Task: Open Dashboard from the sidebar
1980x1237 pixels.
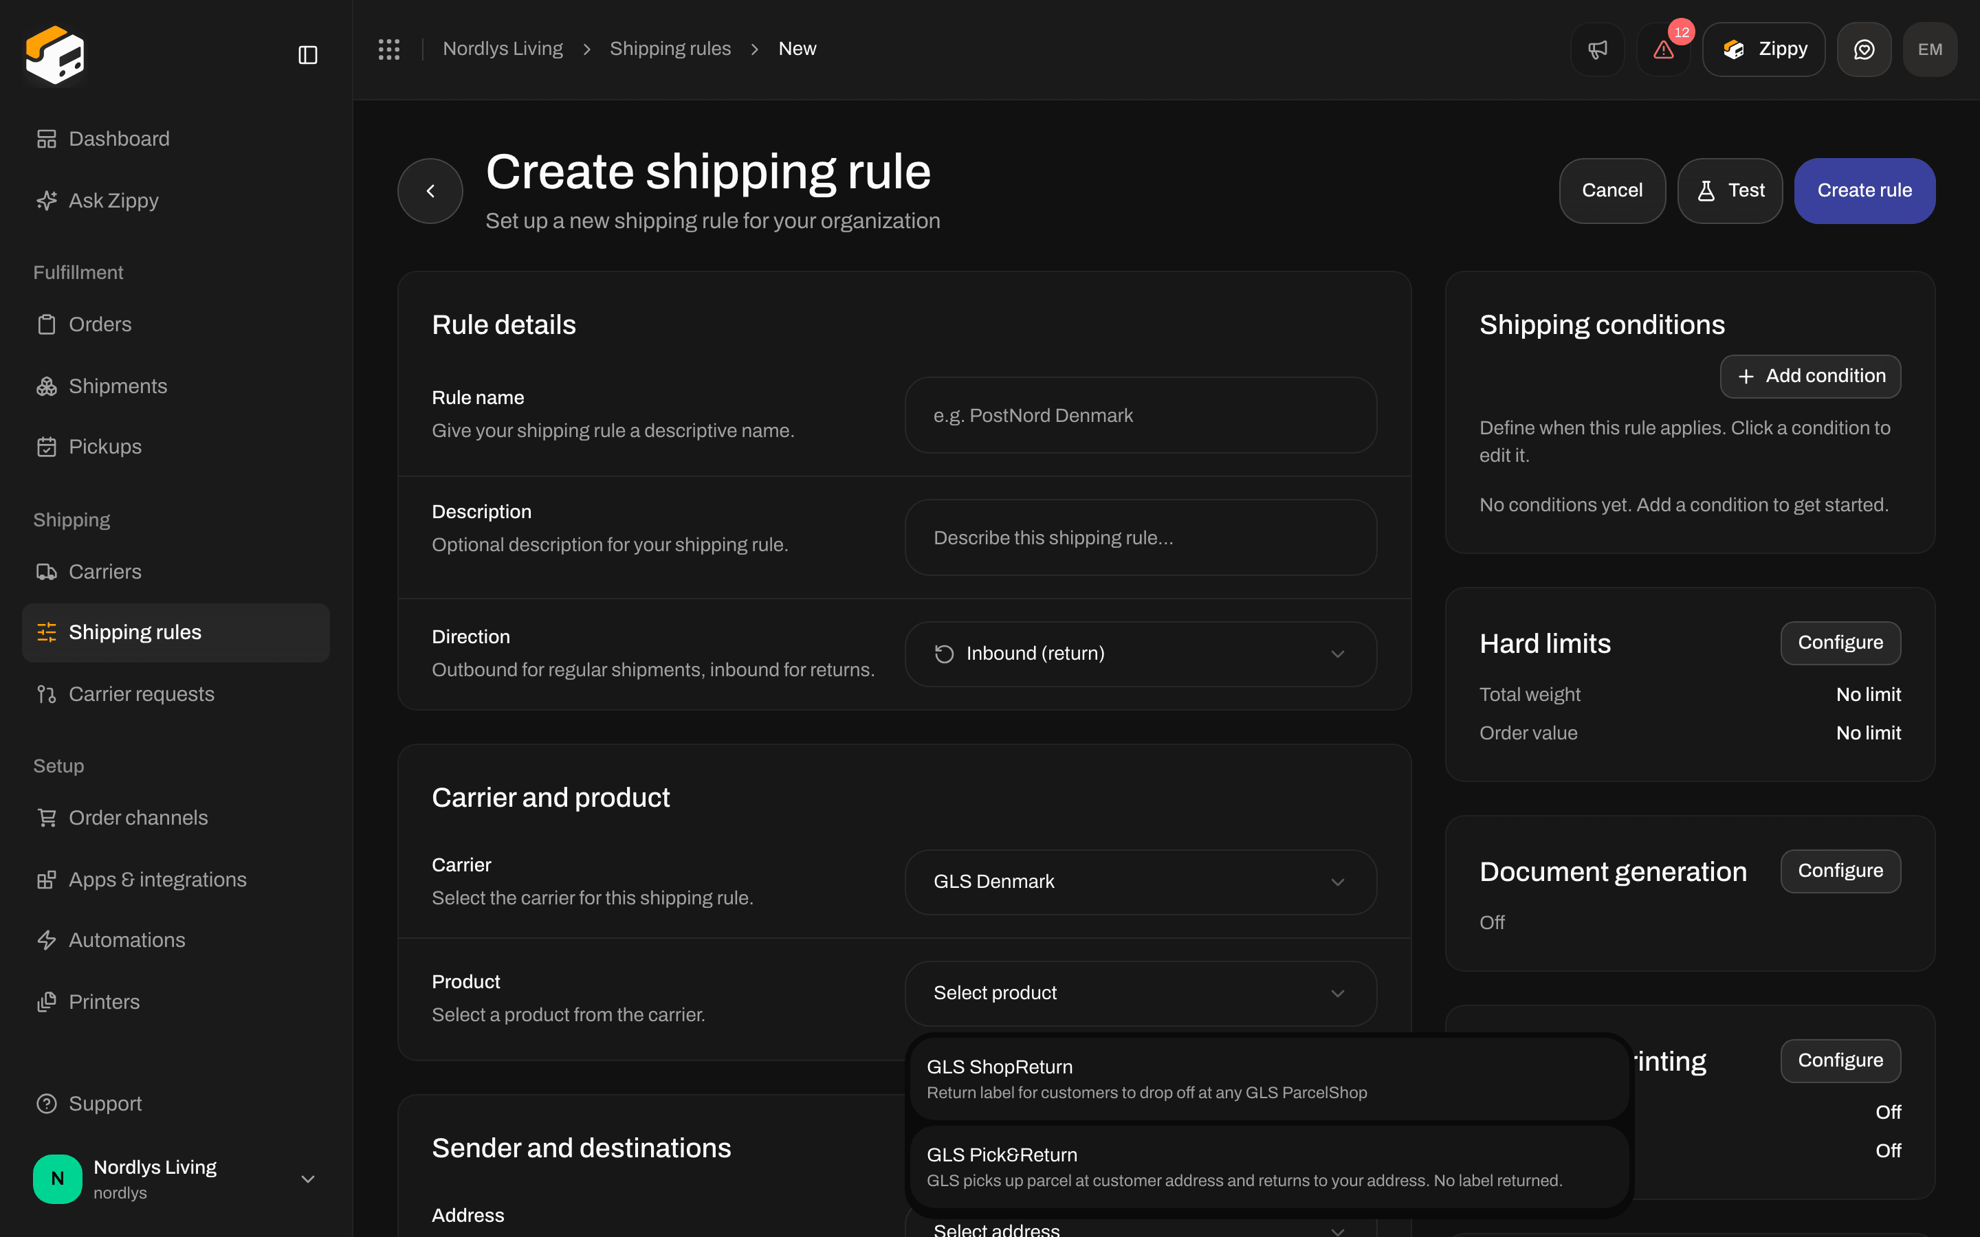Action: (x=176, y=139)
